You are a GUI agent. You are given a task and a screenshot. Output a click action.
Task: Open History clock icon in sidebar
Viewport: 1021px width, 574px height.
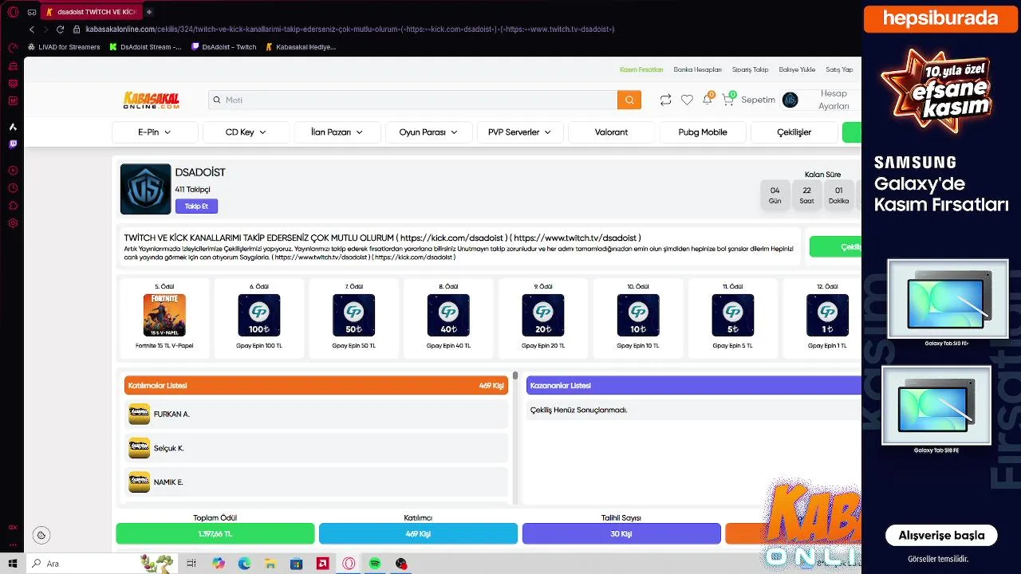[13, 188]
